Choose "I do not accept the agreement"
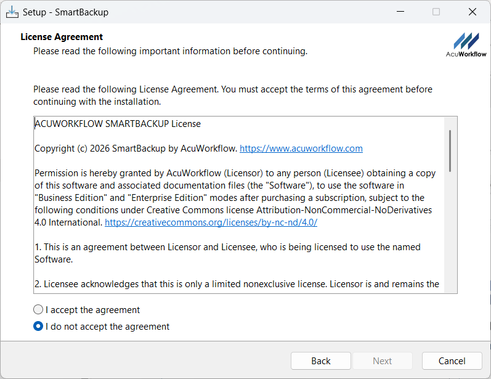 (39, 327)
